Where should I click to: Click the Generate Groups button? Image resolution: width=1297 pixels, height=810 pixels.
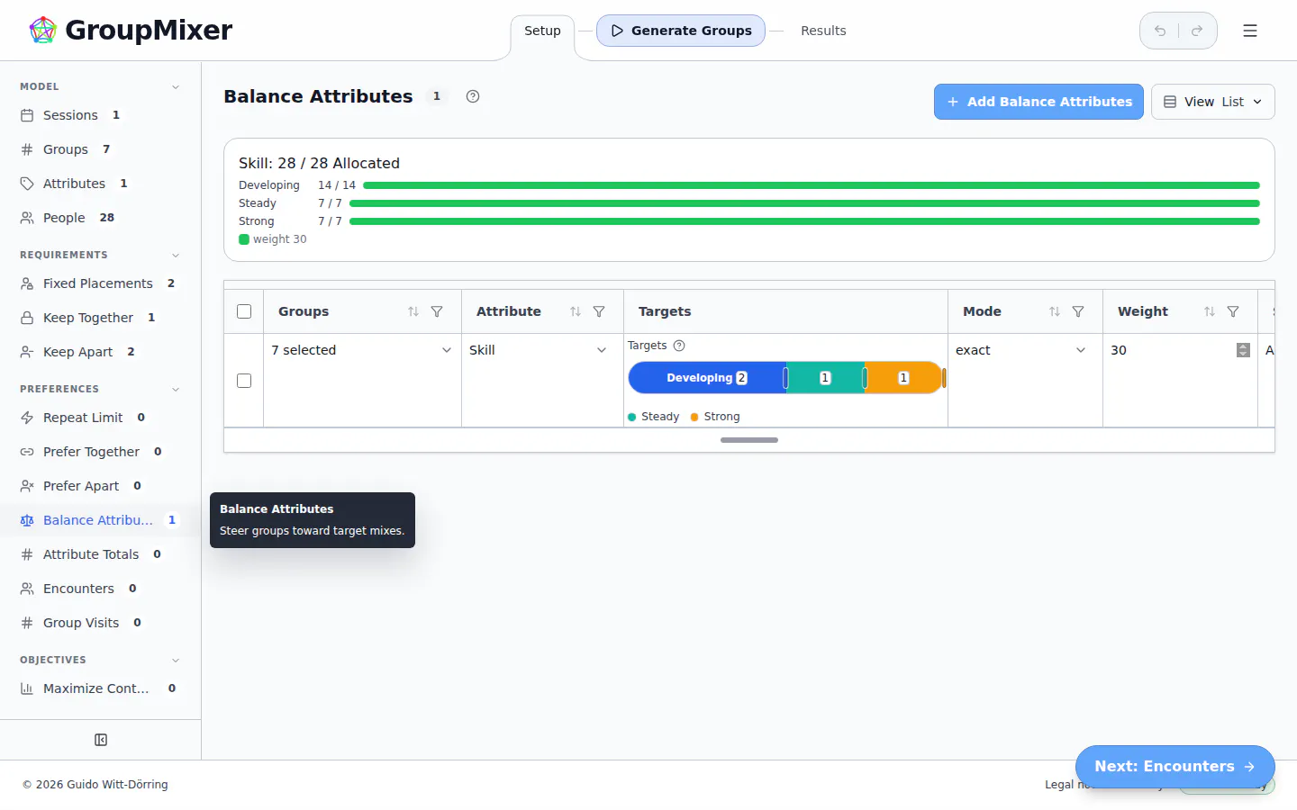[x=681, y=31]
